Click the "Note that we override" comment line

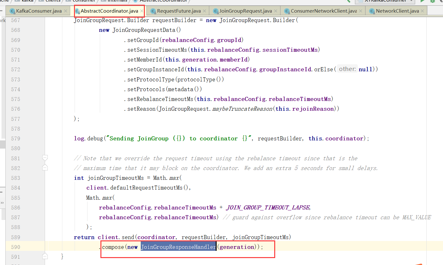[x=216, y=158]
